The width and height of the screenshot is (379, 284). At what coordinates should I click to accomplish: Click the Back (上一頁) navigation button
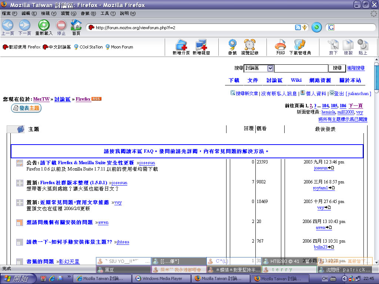8,25
